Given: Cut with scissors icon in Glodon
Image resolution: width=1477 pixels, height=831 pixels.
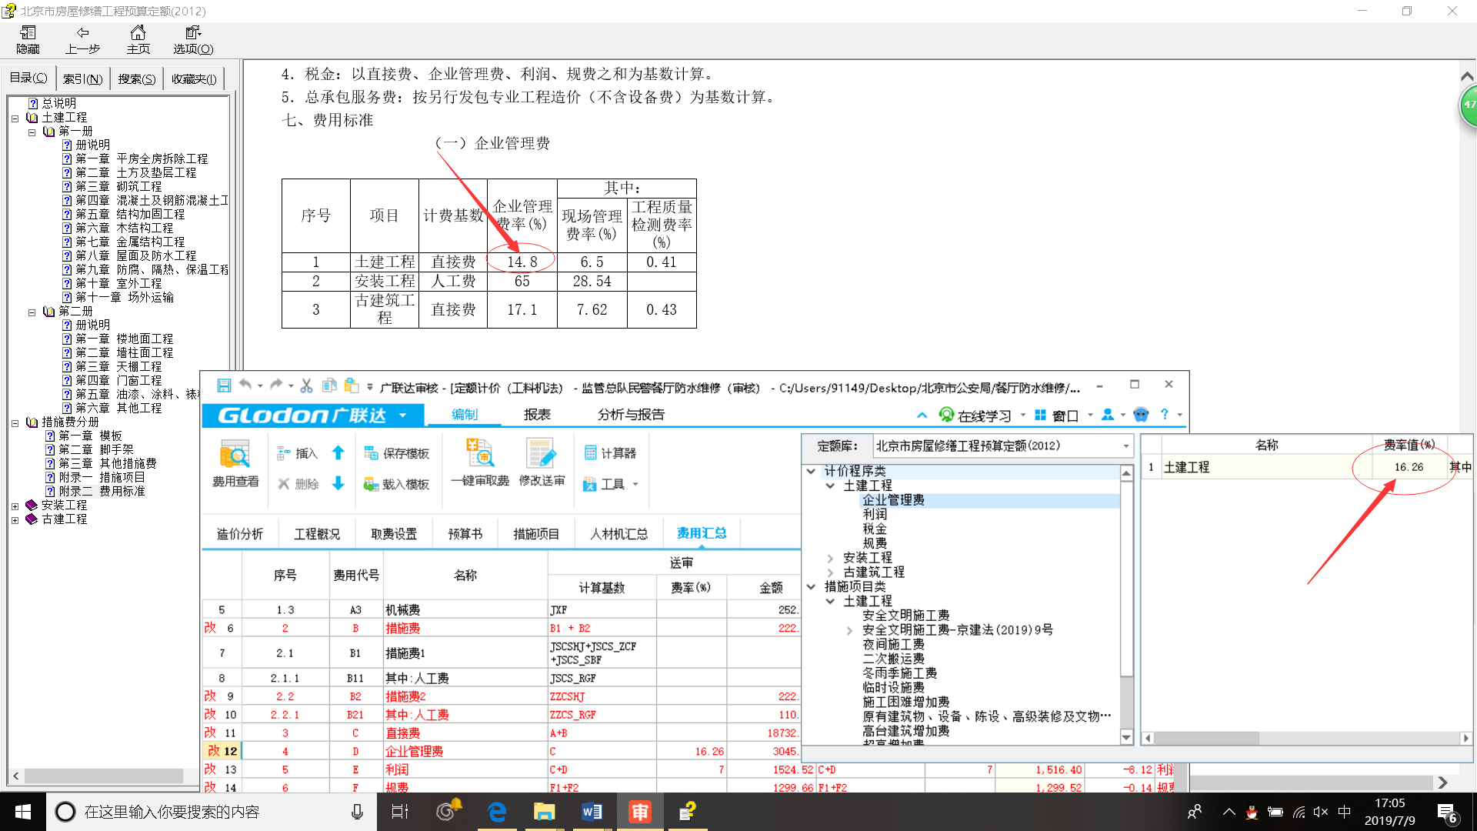Looking at the screenshot, I should (306, 385).
